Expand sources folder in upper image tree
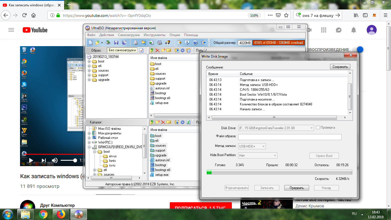The width and height of the screenshot is (391, 220). (x=89, y=70)
